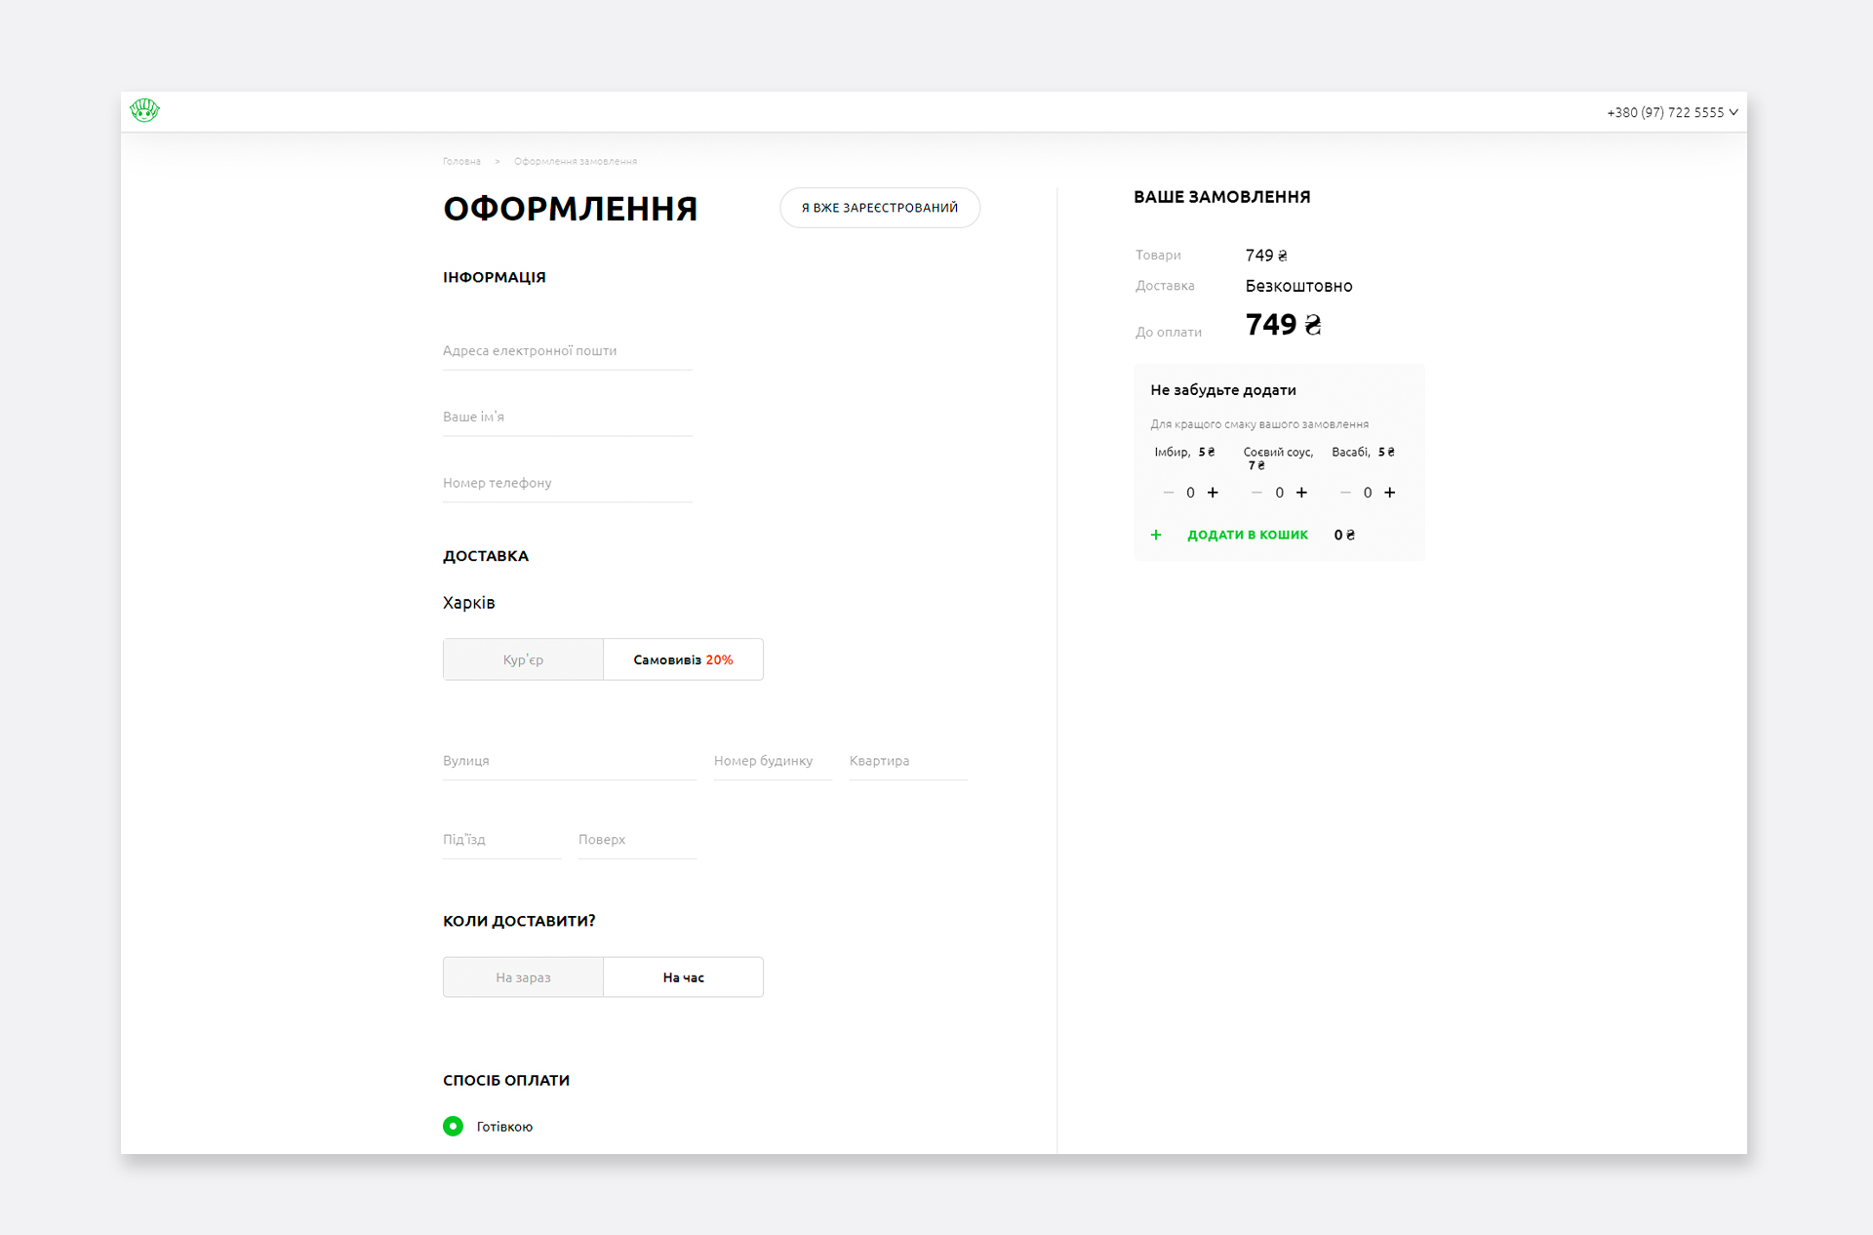Focus the Адреса електронної пошти field
Screen dimensions: 1873x1235
point(567,351)
